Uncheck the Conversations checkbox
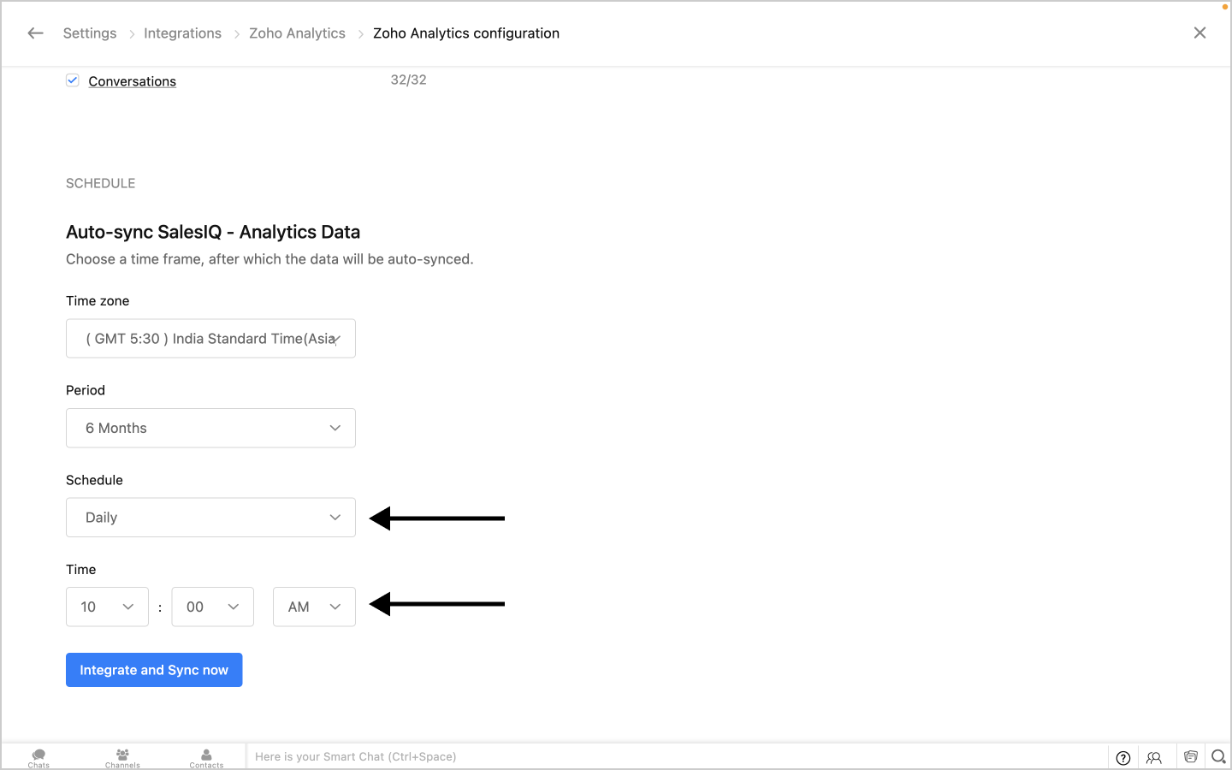The width and height of the screenshot is (1232, 770). (73, 80)
